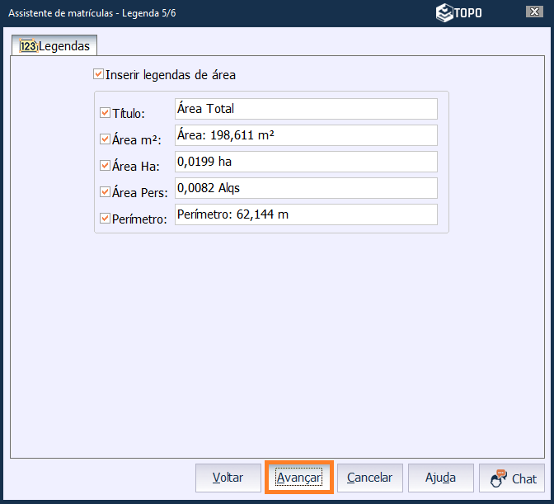Cancel the wizard with Cancelar
The width and height of the screenshot is (554, 504).
(x=369, y=478)
